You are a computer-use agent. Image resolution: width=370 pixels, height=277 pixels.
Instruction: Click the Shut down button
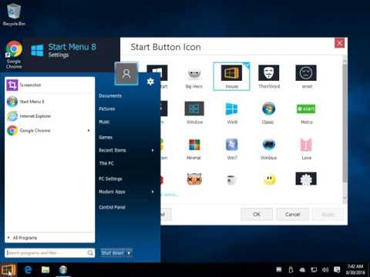click(113, 253)
